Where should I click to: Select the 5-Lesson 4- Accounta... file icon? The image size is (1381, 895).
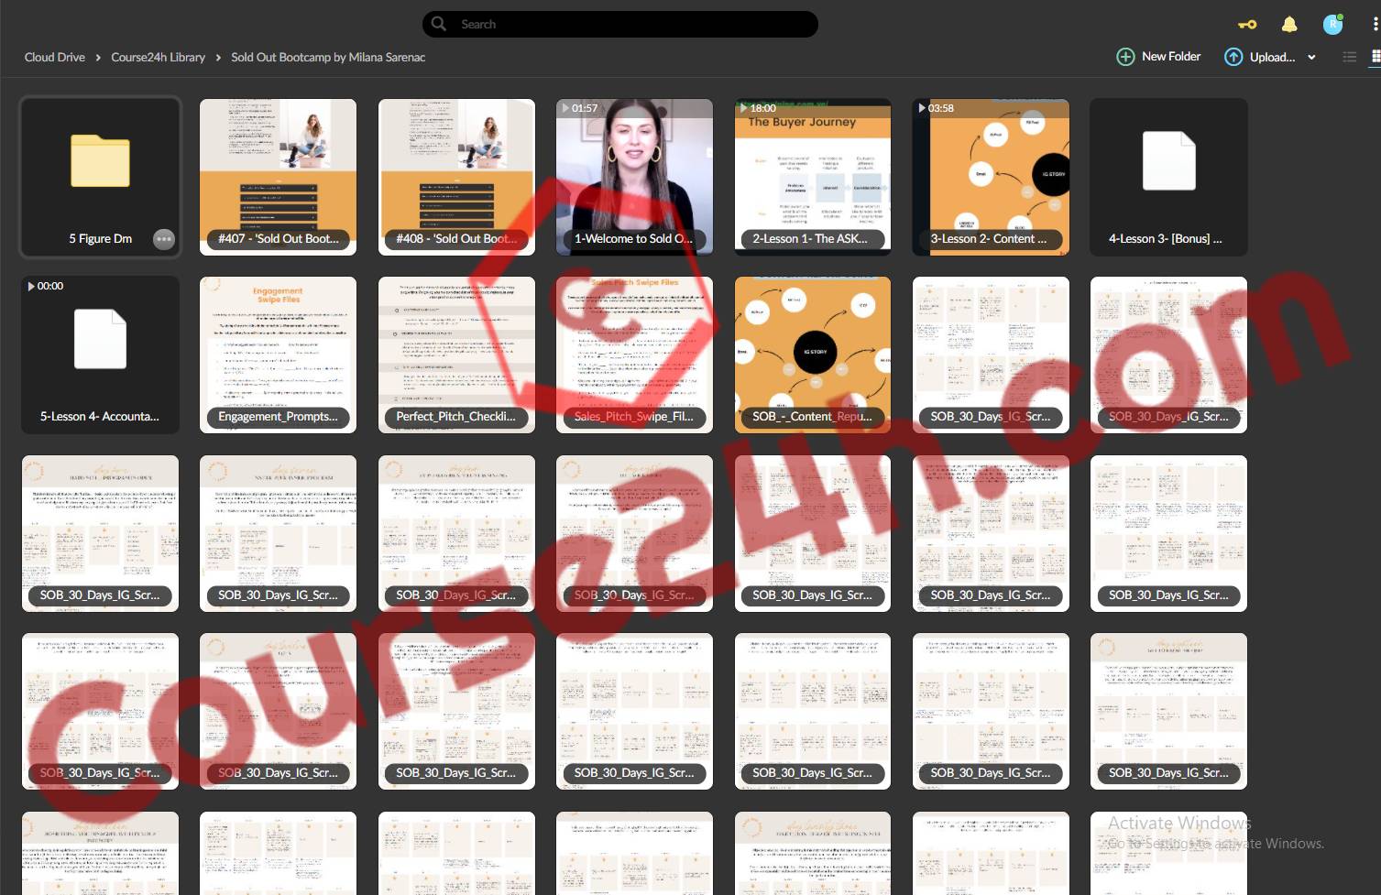100,339
